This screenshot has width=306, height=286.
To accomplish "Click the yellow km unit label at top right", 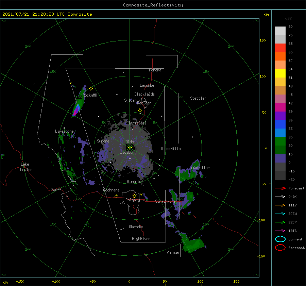I will pos(266,14).
